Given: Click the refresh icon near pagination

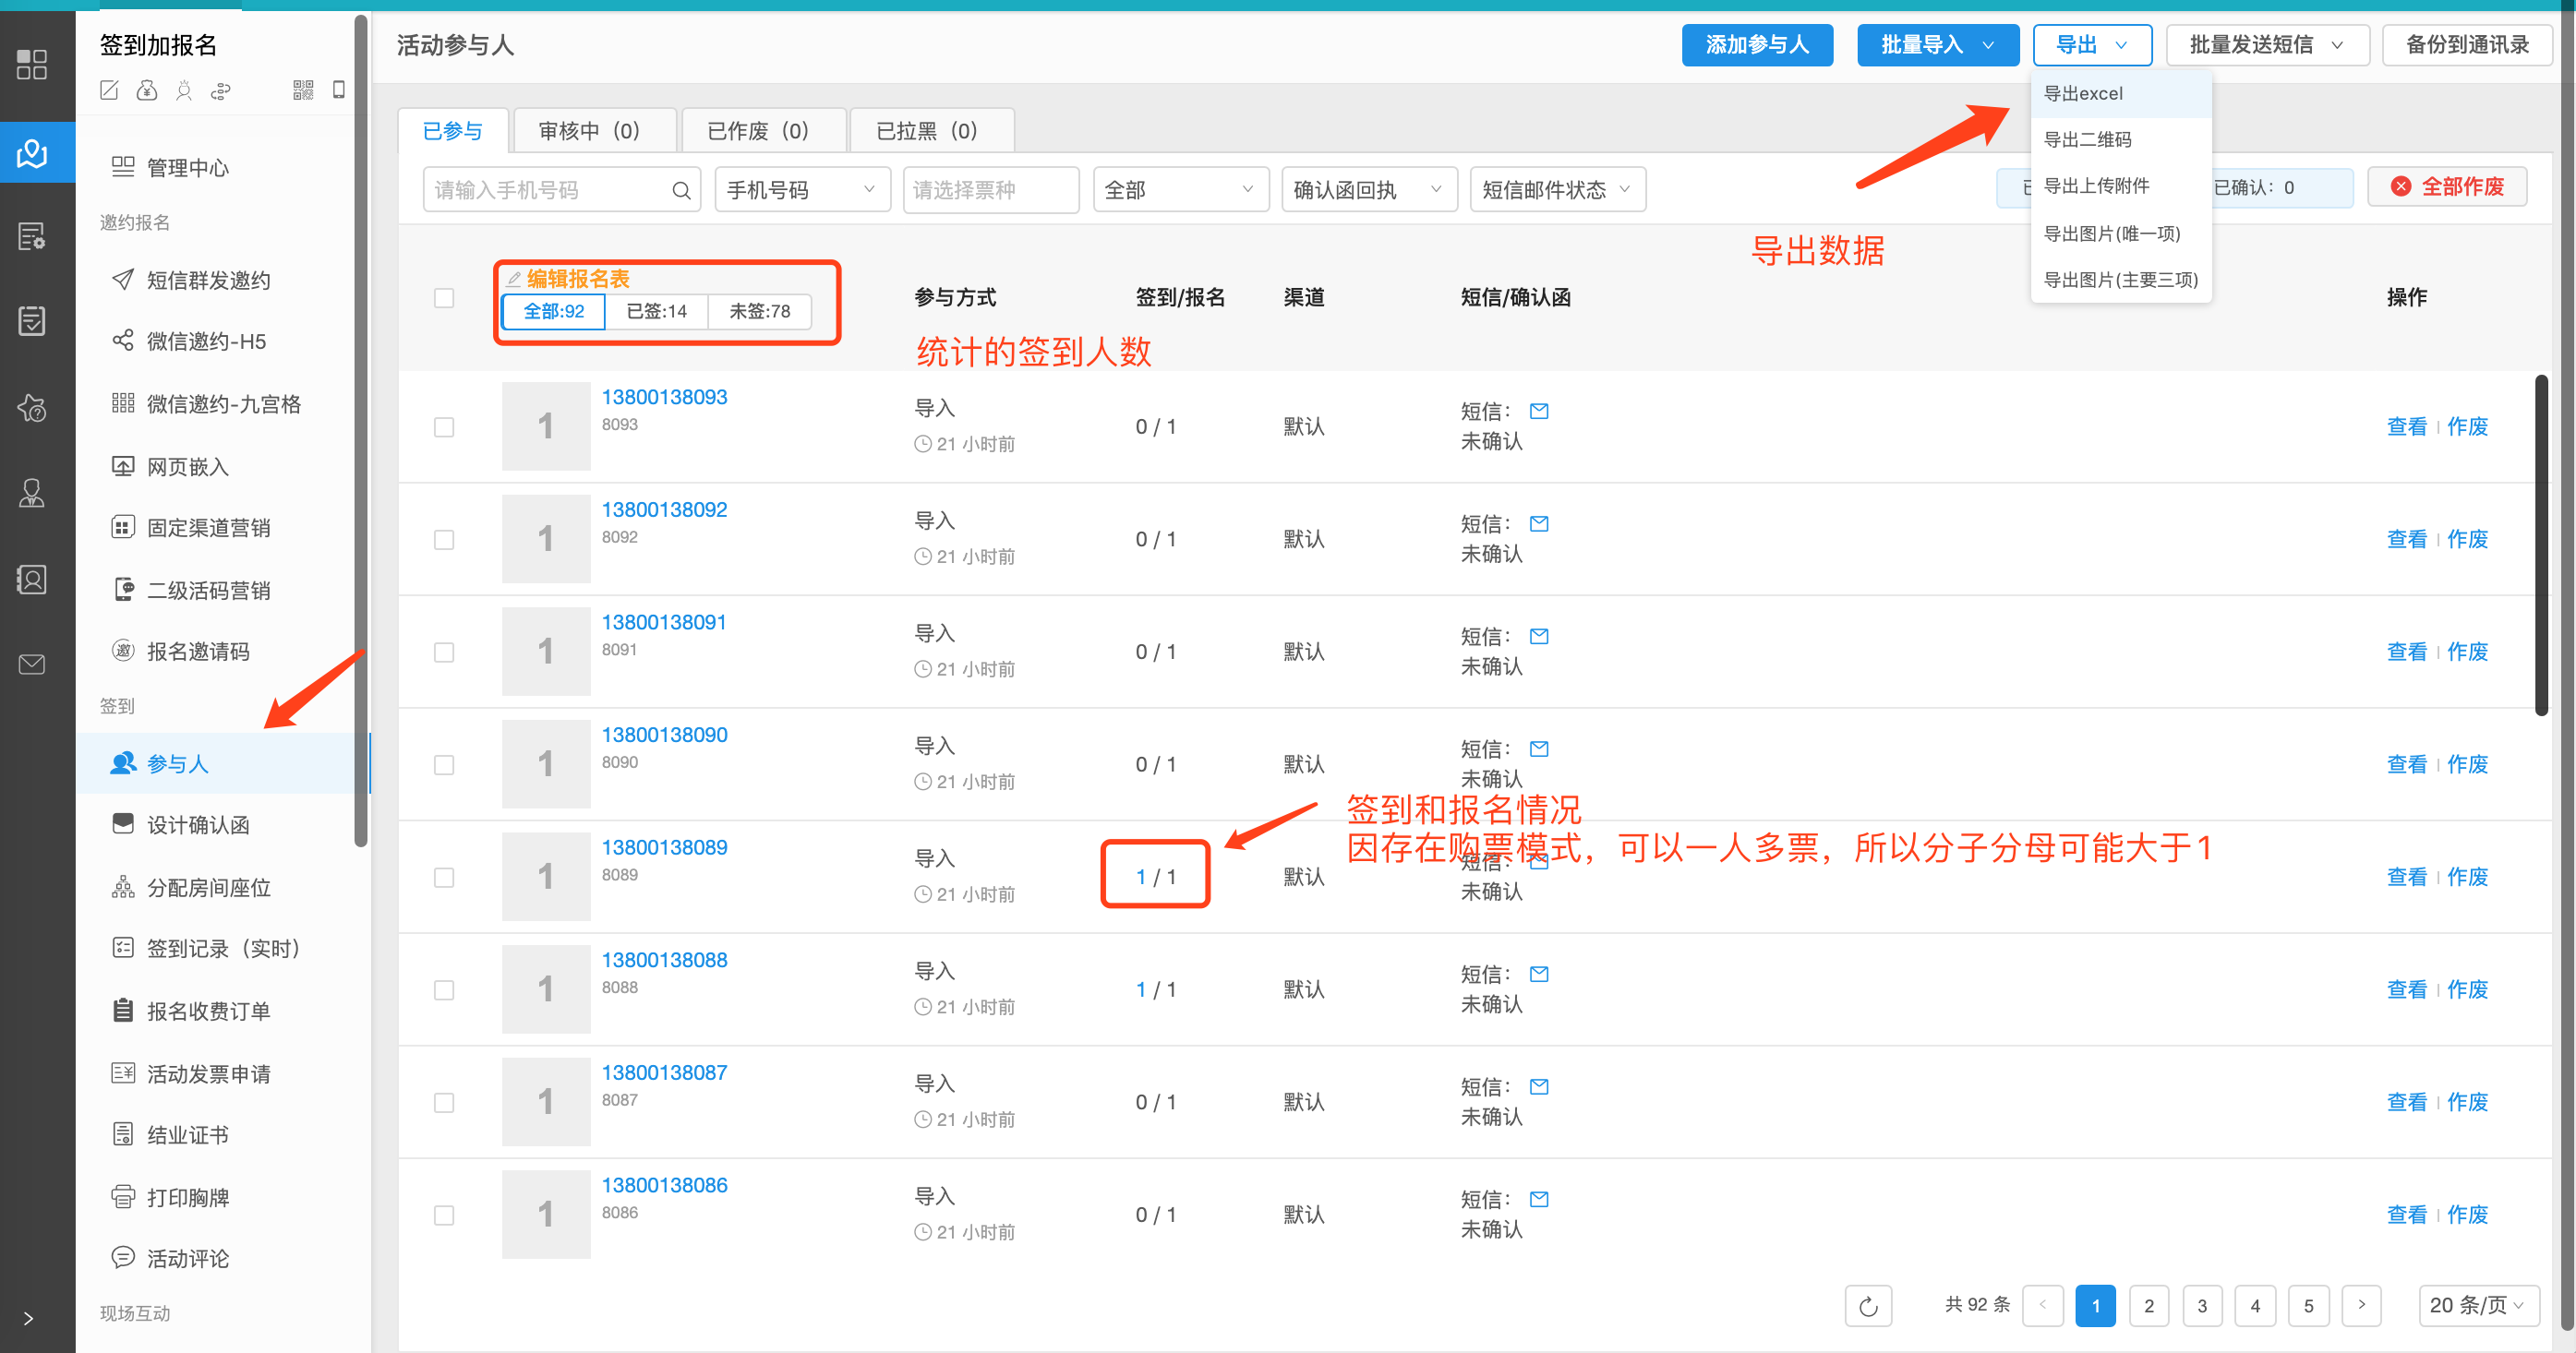Looking at the screenshot, I should 1868,1305.
